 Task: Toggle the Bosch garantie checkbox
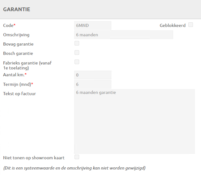pyautogui.click(x=77, y=53)
